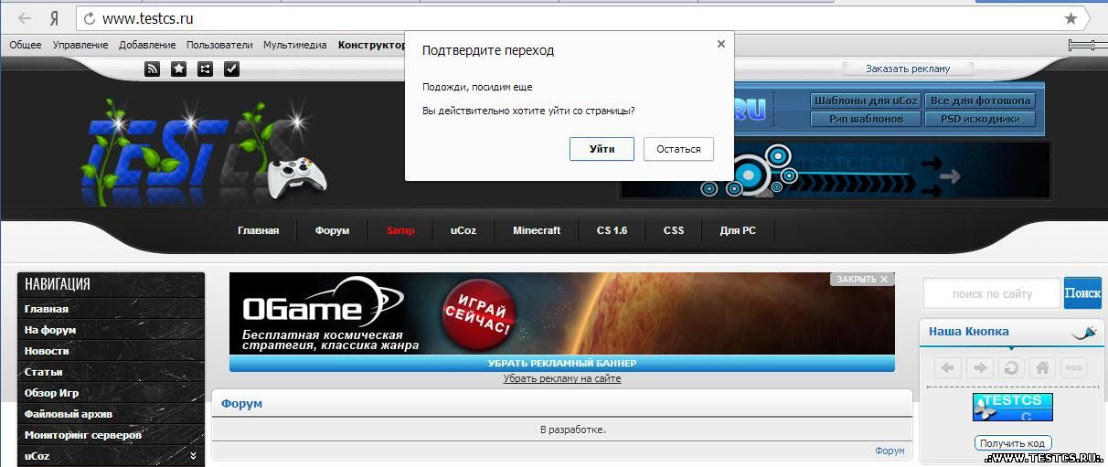Open the Для PC section in top nav

pyautogui.click(x=738, y=230)
